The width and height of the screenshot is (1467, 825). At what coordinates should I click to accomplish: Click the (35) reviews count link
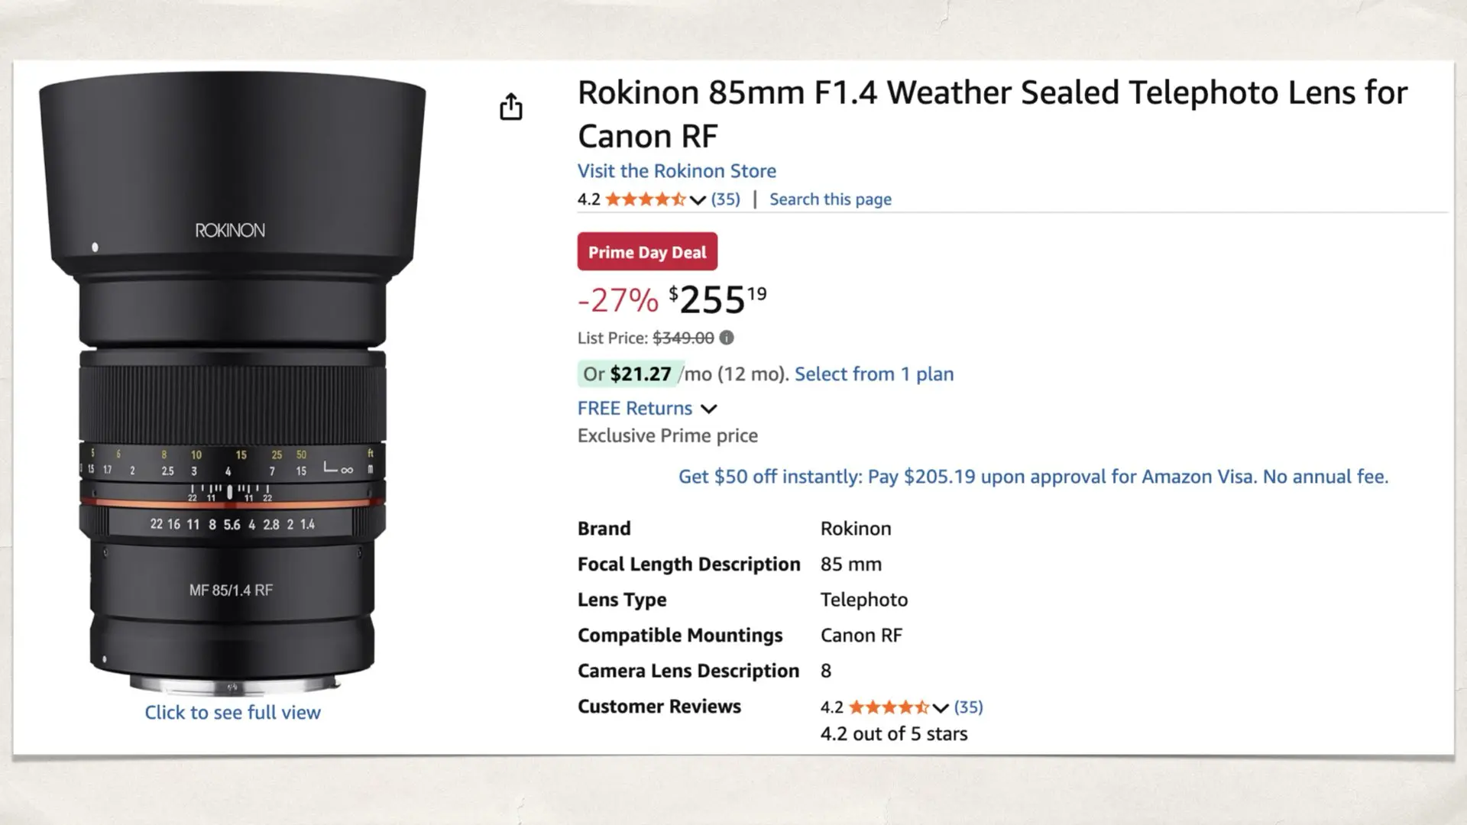point(725,199)
